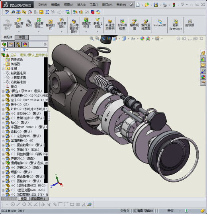Open the 工具(T) menu
207x214 pixels.
coord(94,5)
